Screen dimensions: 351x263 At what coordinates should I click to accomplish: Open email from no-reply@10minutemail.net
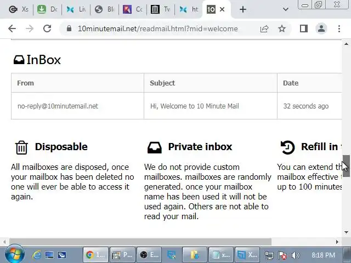[x=58, y=106]
